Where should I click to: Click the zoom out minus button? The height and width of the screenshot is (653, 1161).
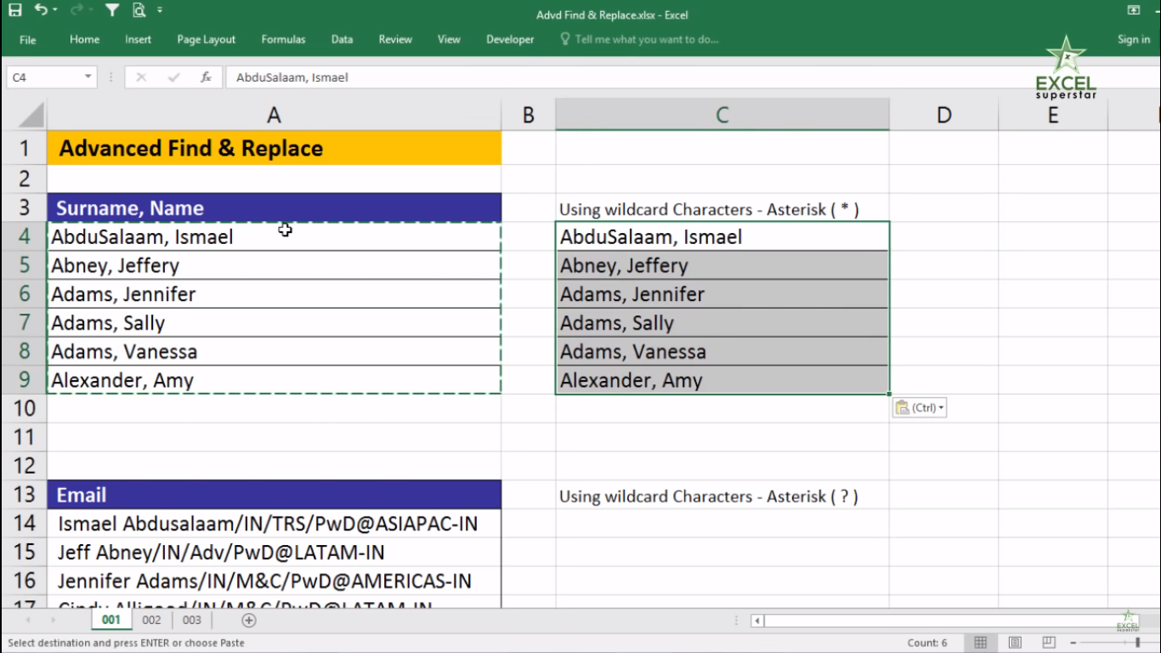point(1075,643)
